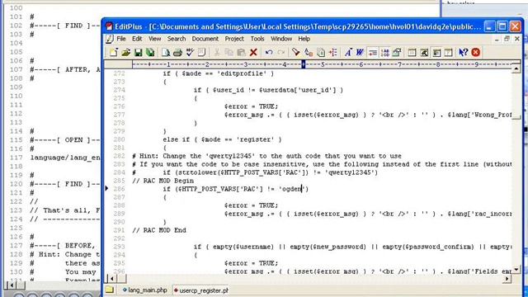Viewport: 528px width, 297px height.
Task: Click the toolbar icon after line numbers
Action: 397,53
